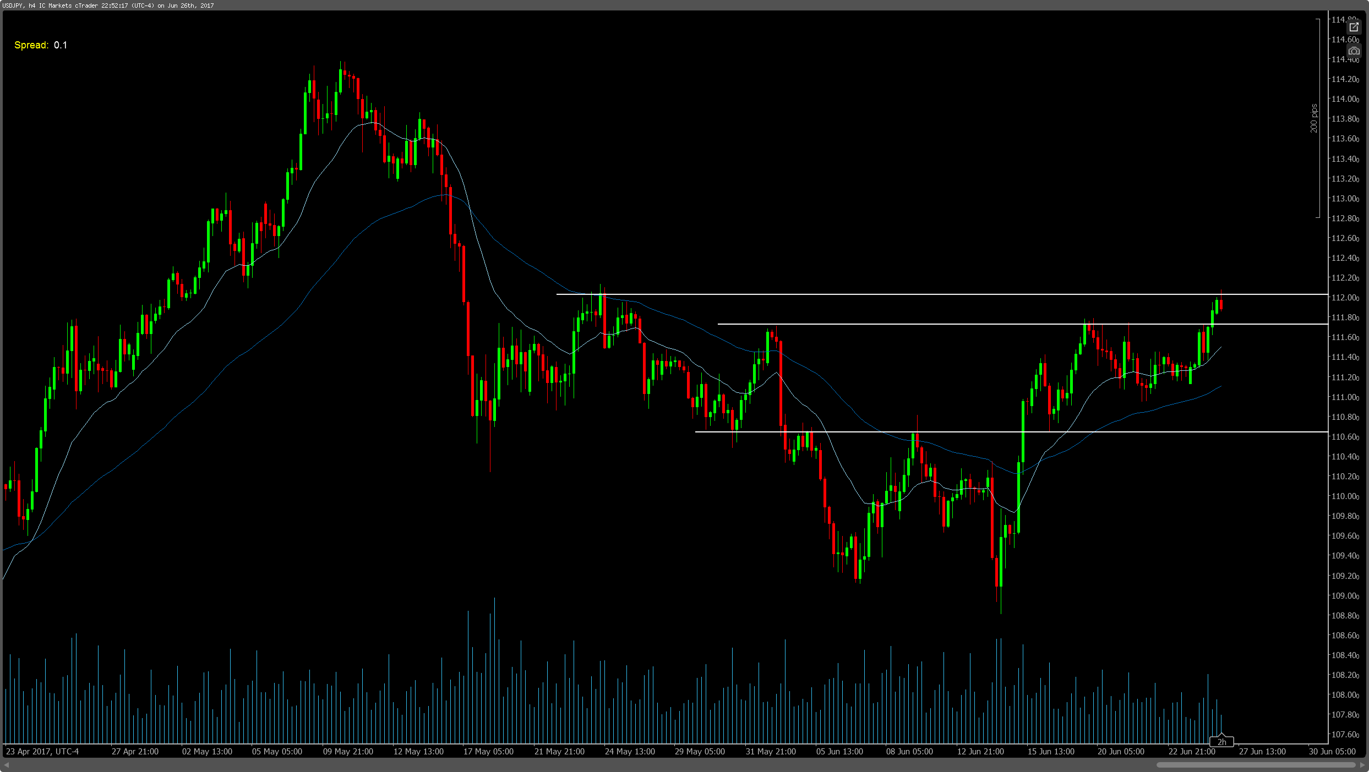Click the left scroll arrow on horizontal scrollbar
This screenshot has width=1369, height=772.
pos(7,765)
